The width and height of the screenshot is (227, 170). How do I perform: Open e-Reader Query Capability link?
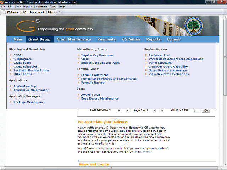tap(168, 67)
